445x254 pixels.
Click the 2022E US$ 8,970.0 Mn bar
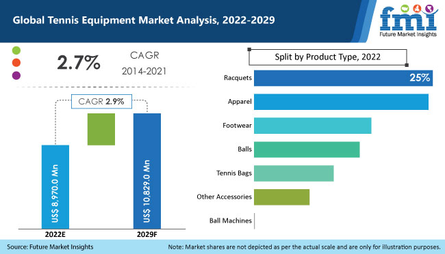[x=55, y=187]
